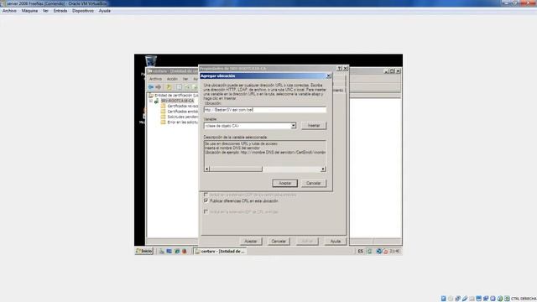
Task: Go back using the certsrv toolbar arrow
Action: pos(151,87)
